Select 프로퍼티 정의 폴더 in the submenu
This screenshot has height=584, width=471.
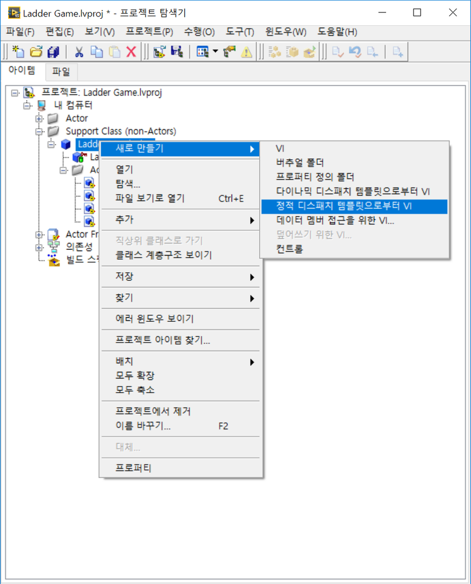[x=355, y=177]
